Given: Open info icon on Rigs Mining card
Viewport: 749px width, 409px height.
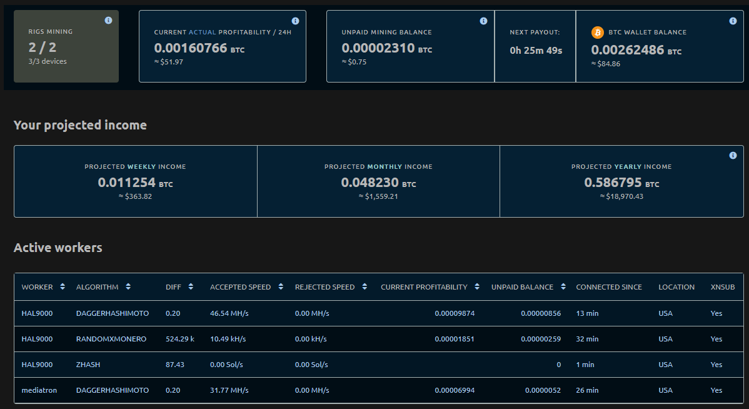Looking at the screenshot, I should (108, 21).
